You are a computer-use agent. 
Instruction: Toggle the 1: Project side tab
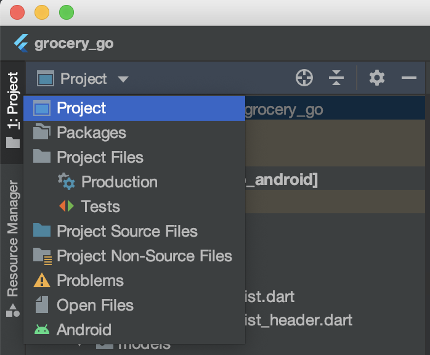pos(12,102)
